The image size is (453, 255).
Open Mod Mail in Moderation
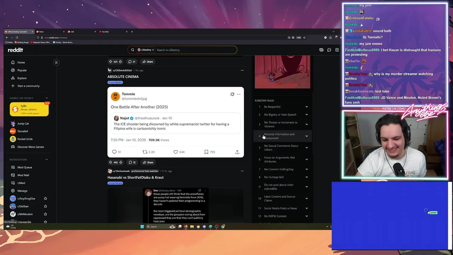coord(20,175)
